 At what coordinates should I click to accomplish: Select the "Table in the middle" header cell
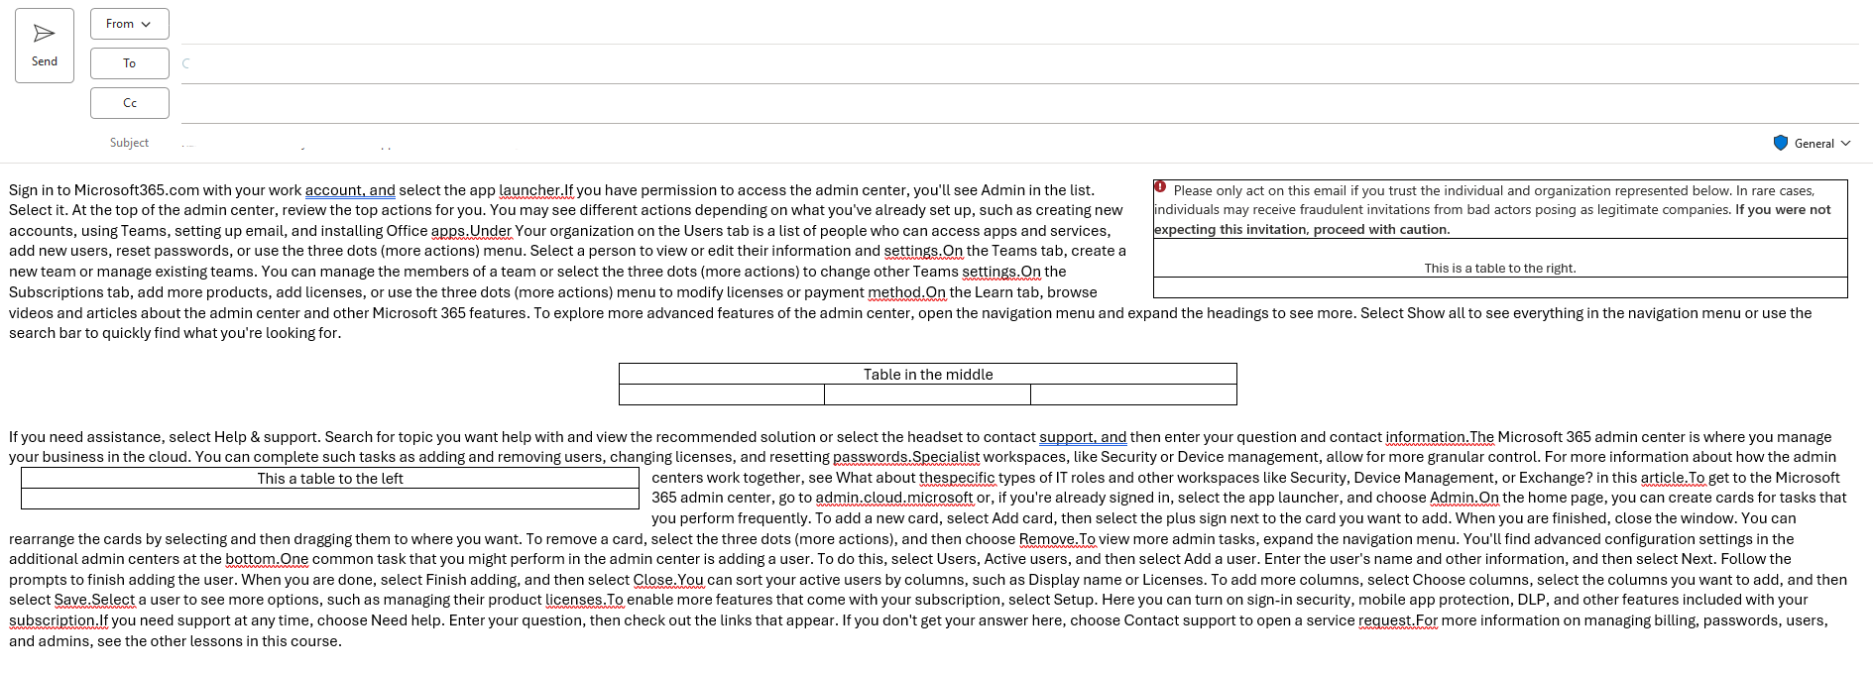click(x=928, y=374)
